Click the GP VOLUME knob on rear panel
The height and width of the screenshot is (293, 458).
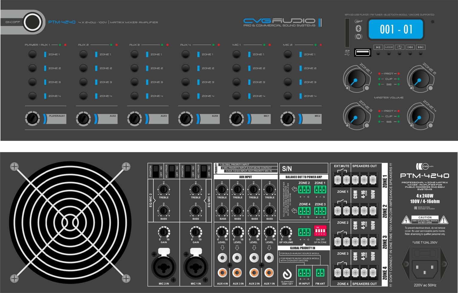(x=286, y=232)
